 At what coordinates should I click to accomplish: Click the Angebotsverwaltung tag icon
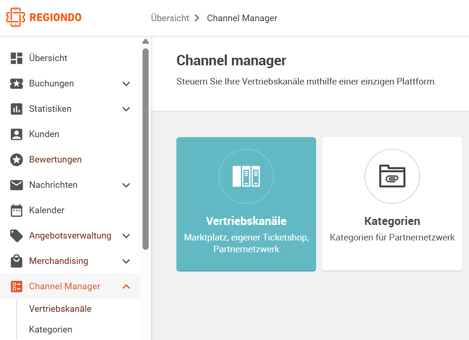[16, 236]
